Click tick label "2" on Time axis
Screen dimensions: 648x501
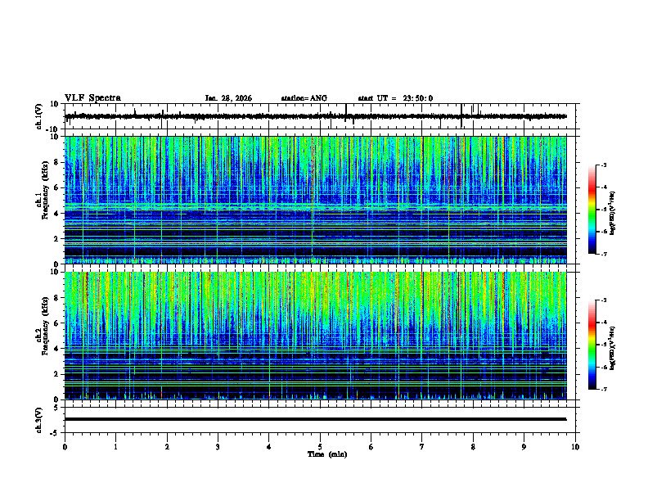click(x=167, y=447)
